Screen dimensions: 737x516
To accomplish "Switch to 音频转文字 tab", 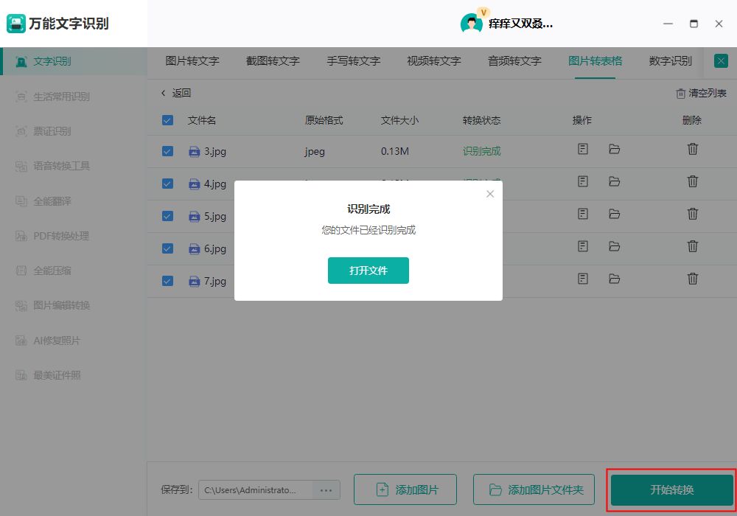I will (x=514, y=61).
